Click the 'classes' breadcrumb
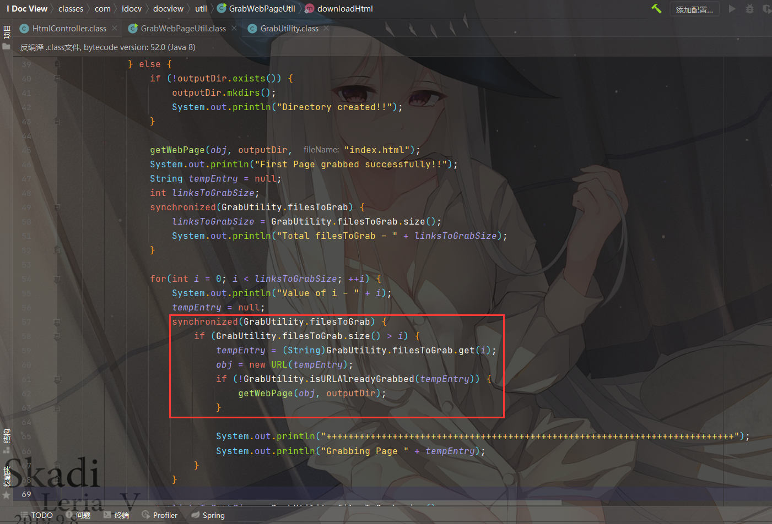 [x=71, y=9]
